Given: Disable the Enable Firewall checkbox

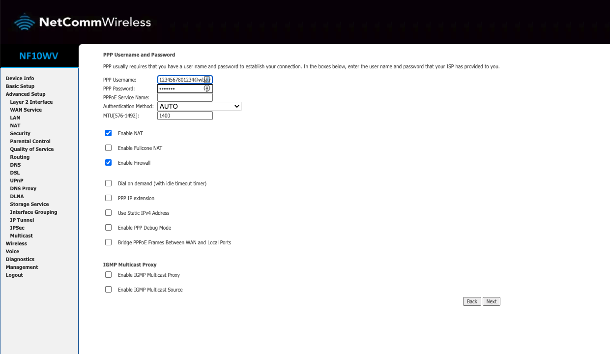Looking at the screenshot, I should [x=109, y=163].
